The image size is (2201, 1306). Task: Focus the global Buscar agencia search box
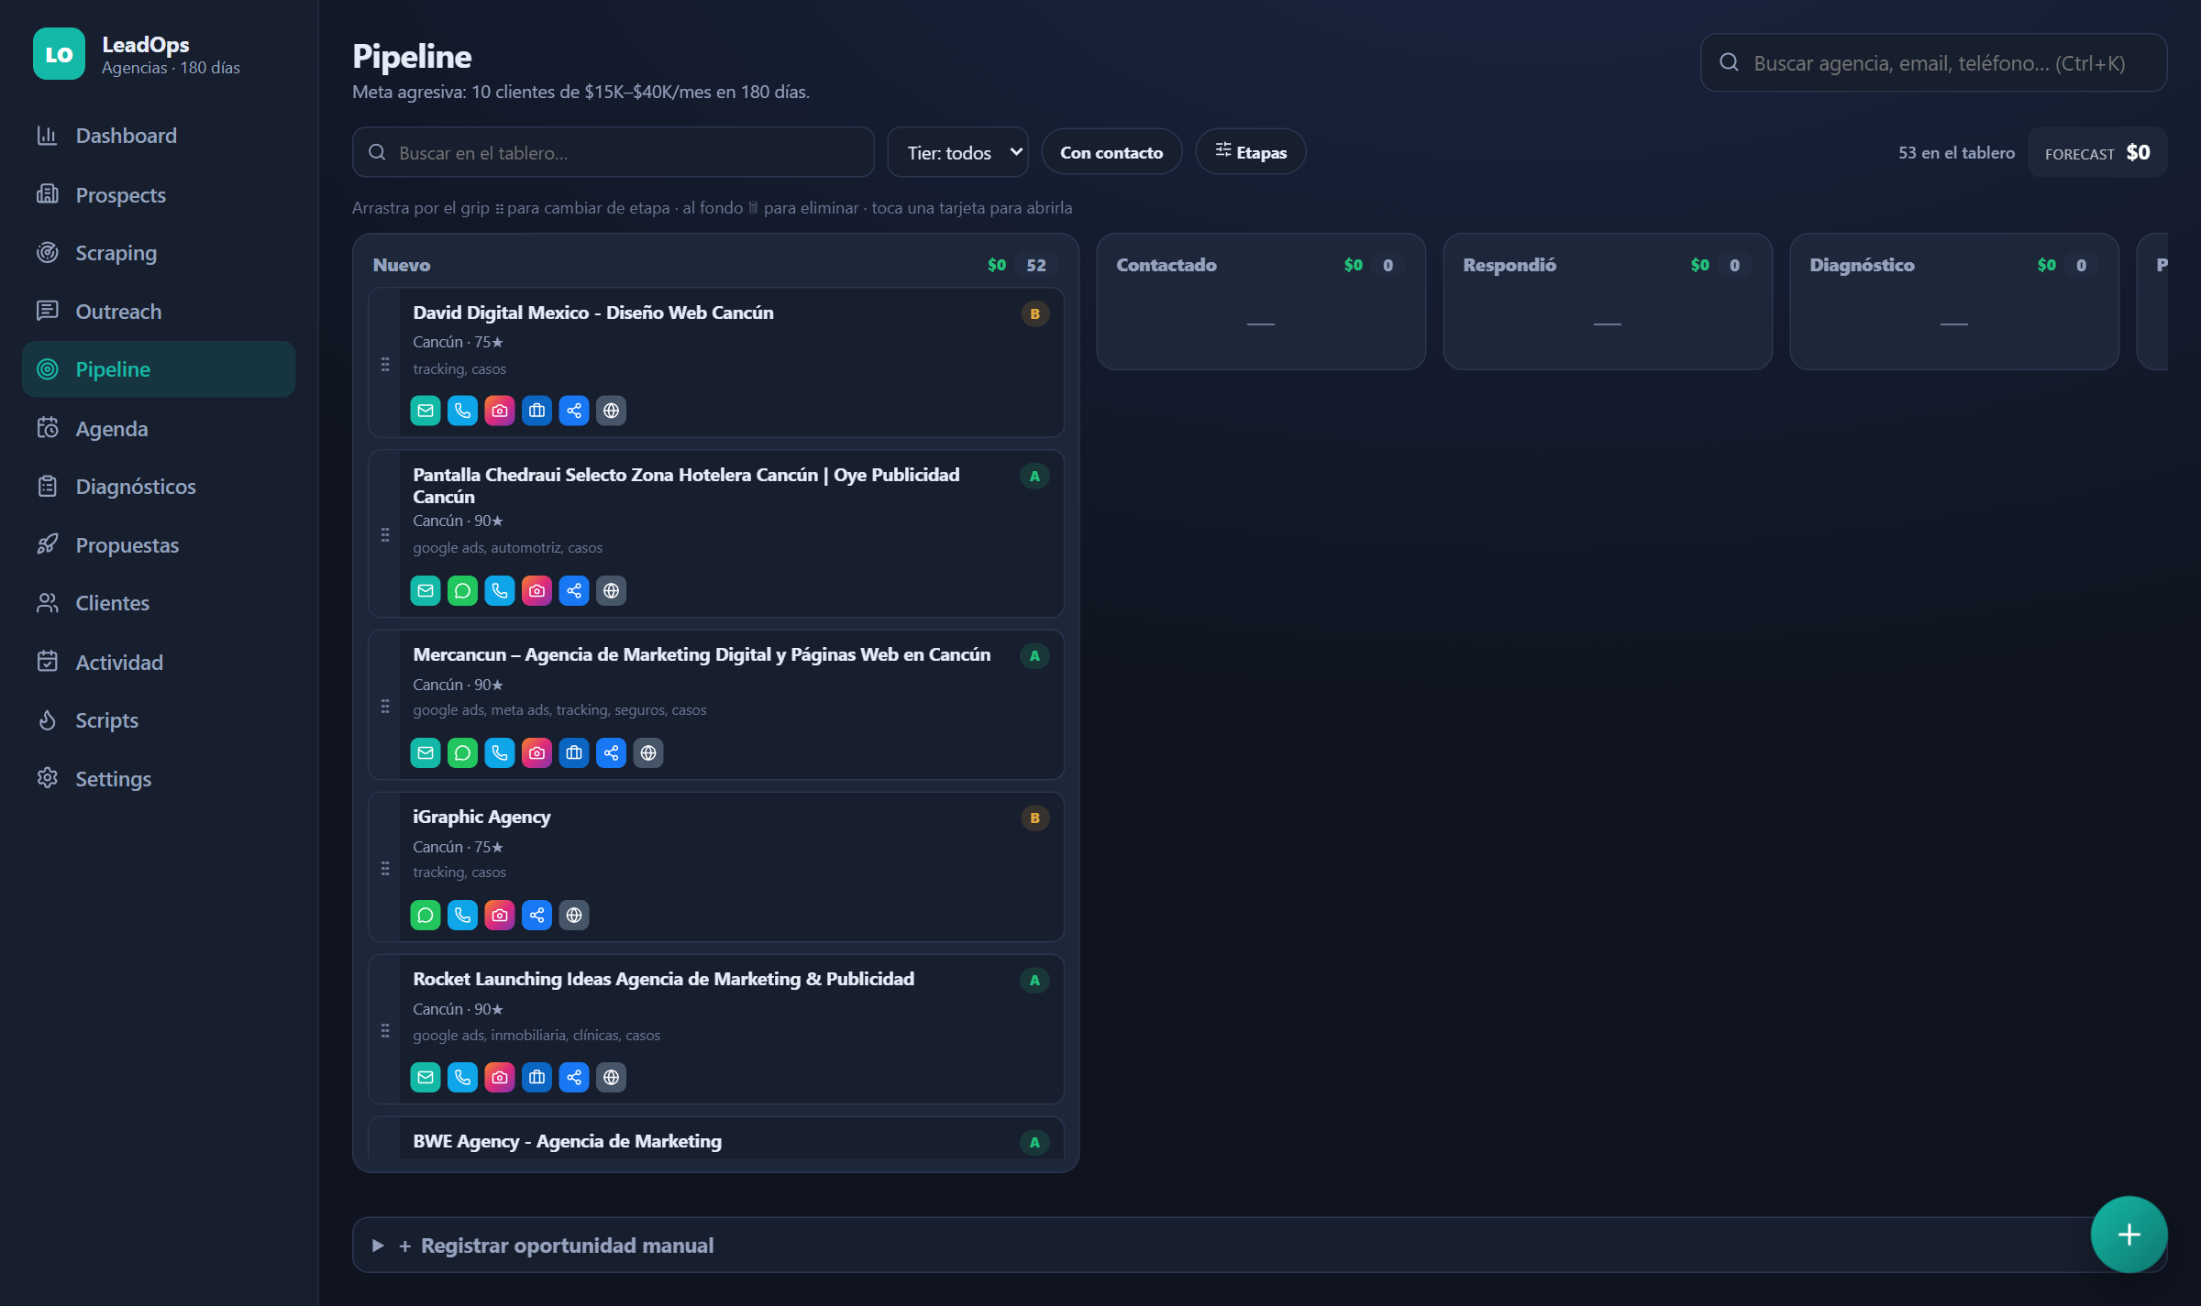coord(1933,63)
